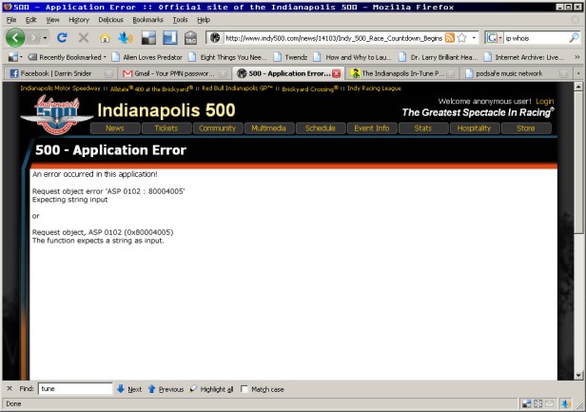Bookmark this page with the star icon
Viewport: 586px width, 412px height.
tap(460, 38)
